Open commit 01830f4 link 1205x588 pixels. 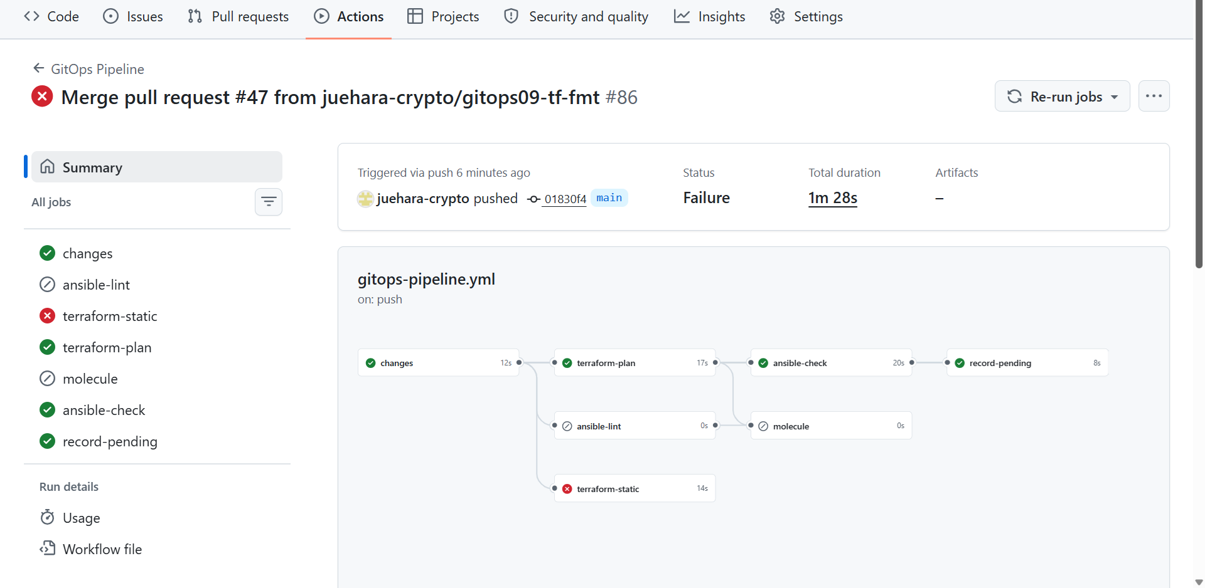click(565, 199)
